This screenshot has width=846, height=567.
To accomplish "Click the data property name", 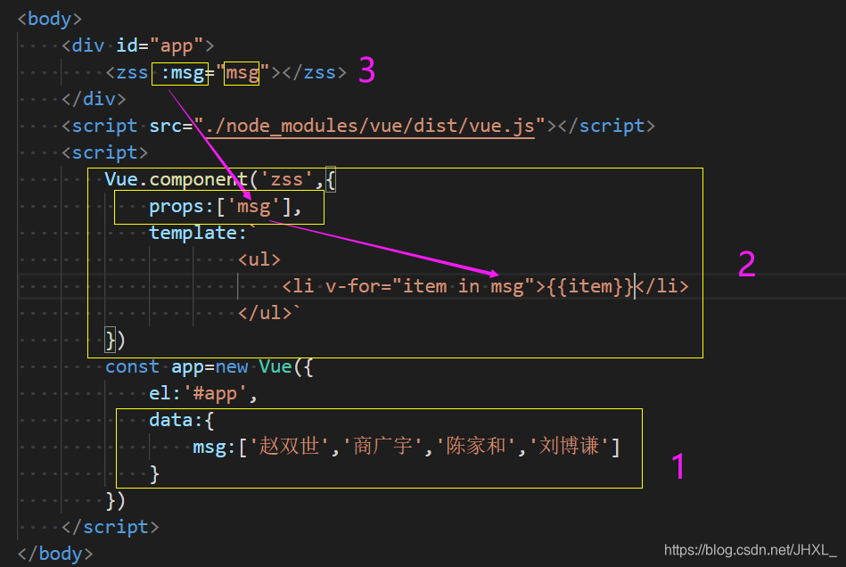I will [x=171, y=420].
